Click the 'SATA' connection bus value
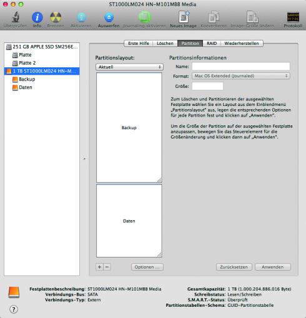 click(92, 294)
